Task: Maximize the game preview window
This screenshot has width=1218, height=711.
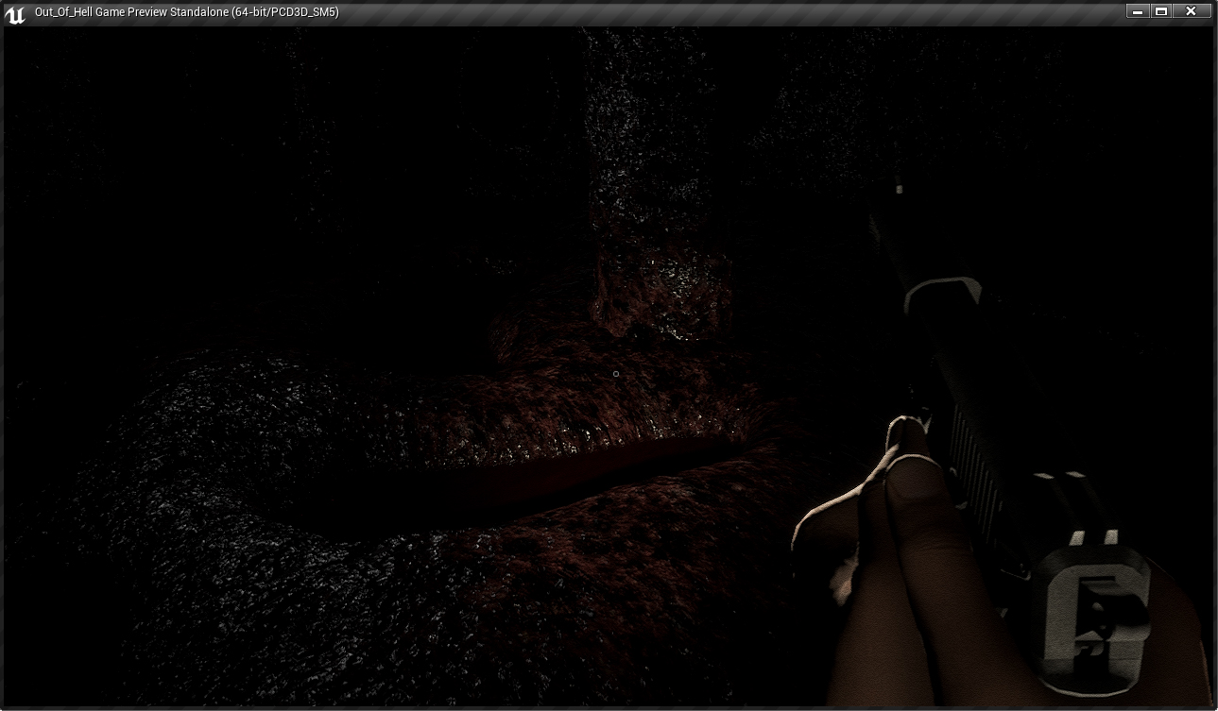Action: coord(1161,11)
